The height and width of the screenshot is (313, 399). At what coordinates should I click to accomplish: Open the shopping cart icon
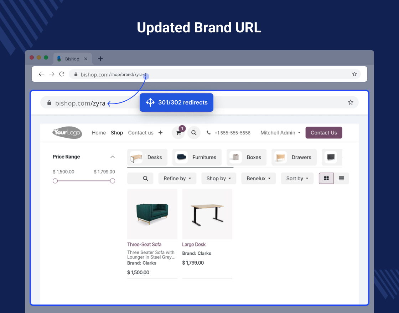(178, 133)
